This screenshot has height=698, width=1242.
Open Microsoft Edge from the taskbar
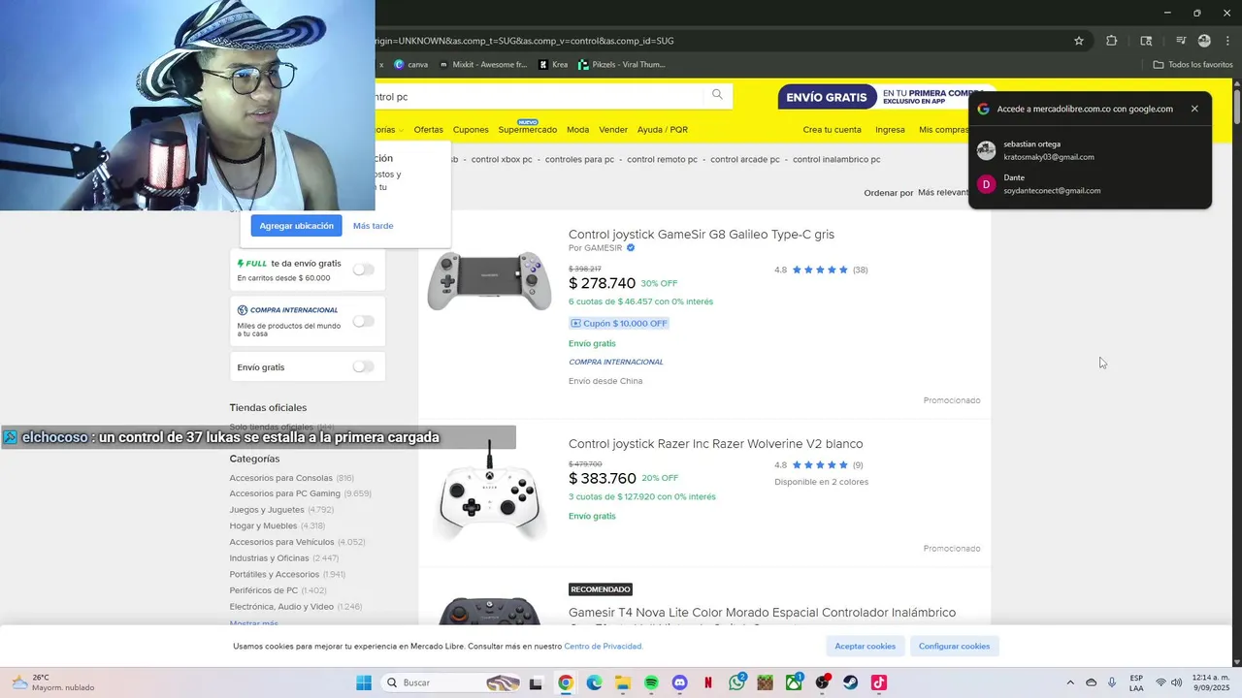point(594,682)
